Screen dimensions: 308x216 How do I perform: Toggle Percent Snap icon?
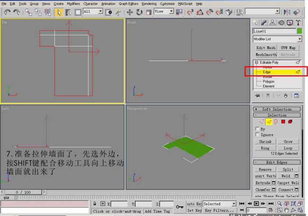(x=209, y=12)
